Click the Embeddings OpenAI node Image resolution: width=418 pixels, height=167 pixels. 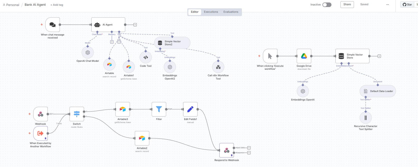tap(303, 91)
